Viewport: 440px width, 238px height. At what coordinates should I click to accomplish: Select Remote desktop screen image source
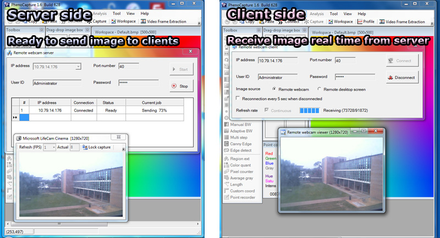click(x=320, y=88)
